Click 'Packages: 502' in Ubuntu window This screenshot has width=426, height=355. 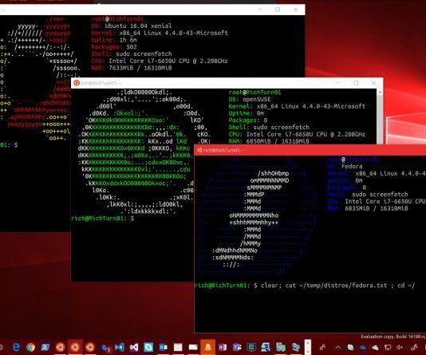tap(114, 47)
